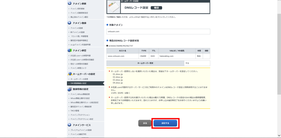Click the 03.dnsv.jp name server text

click(x=118, y=80)
